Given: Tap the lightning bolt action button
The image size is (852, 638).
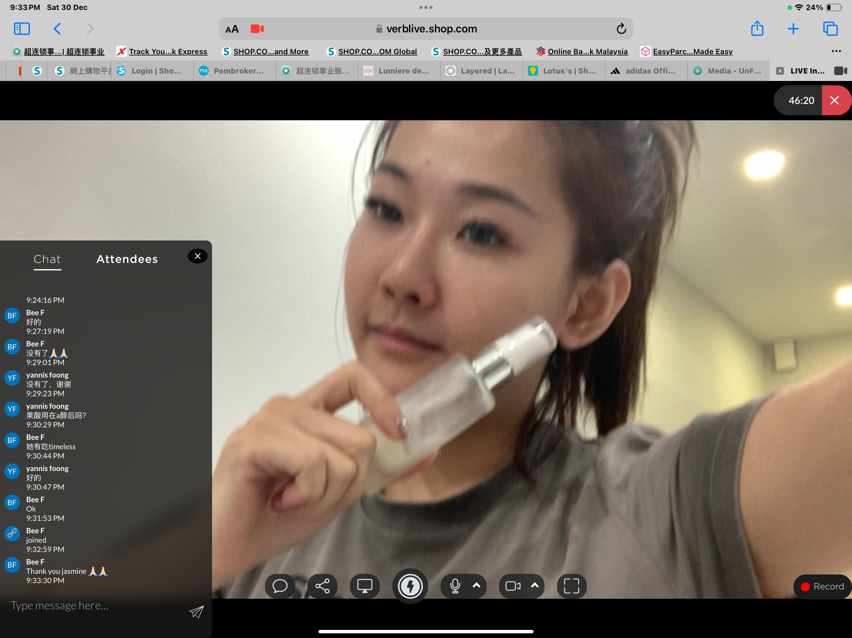Looking at the screenshot, I should click(x=410, y=586).
